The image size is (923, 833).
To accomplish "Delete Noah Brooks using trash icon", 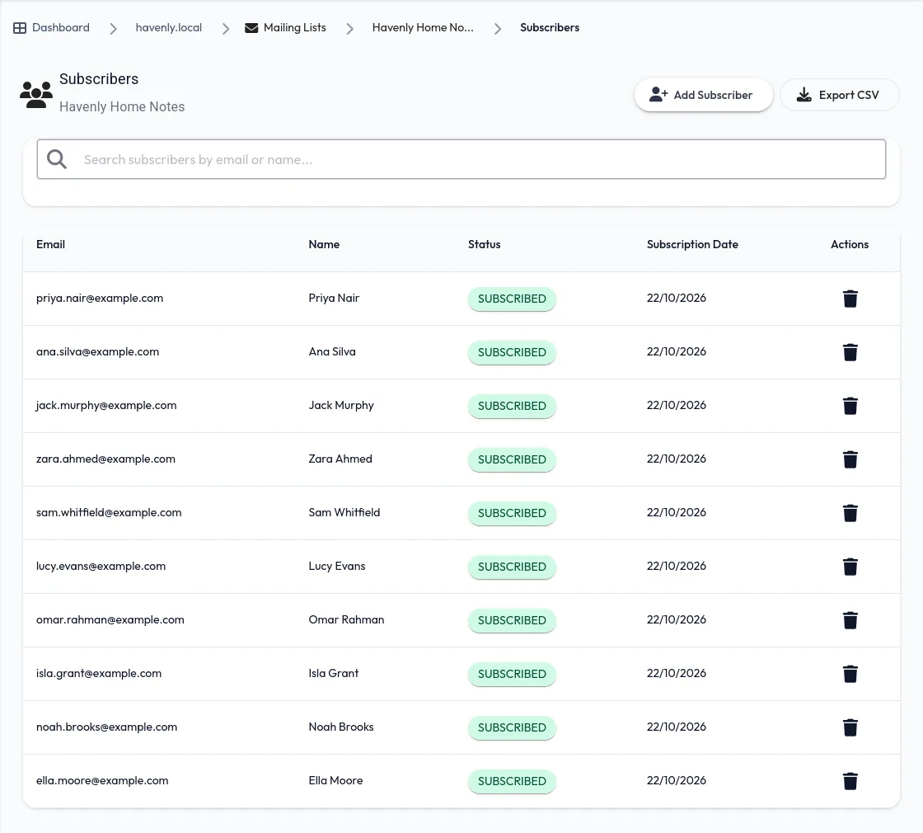I will tap(850, 727).
